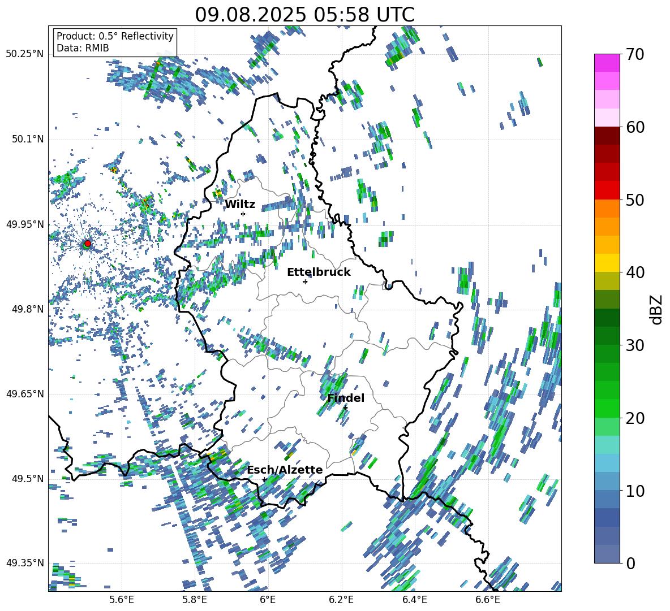The image size is (670, 611).
Task: Click the 6°E longitude label
Action: point(268,600)
